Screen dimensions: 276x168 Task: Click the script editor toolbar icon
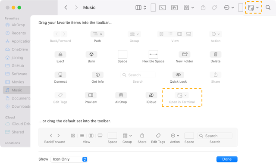174,8
